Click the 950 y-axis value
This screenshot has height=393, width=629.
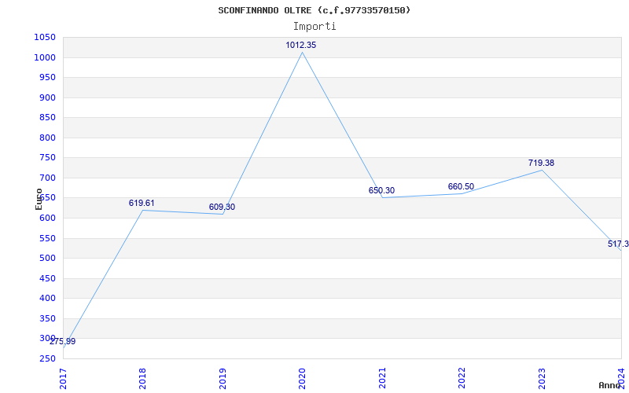(47, 78)
